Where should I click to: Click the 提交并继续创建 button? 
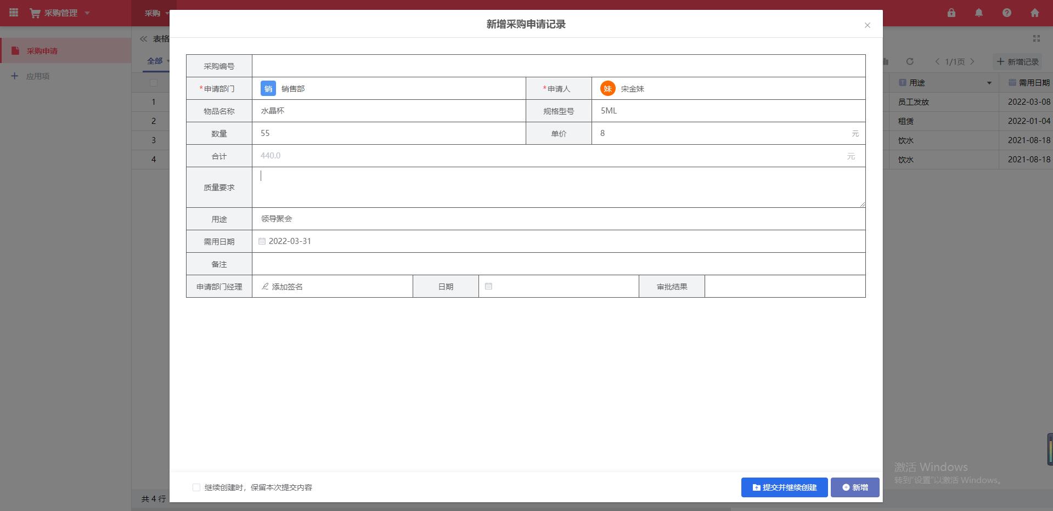(x=784, y=487)
